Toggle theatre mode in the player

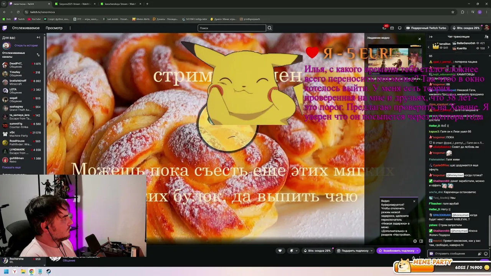tap(421, 241)
